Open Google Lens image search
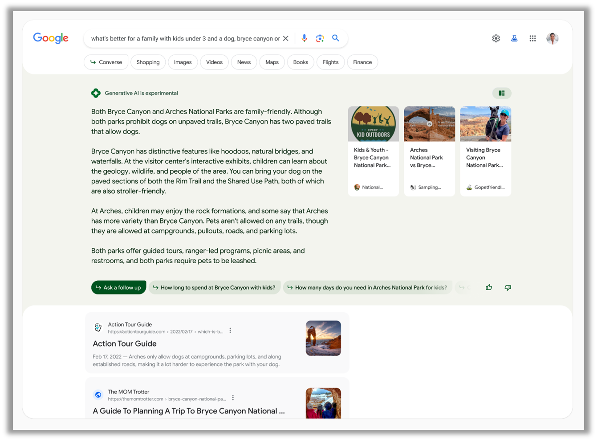Image resolution: width=597 pixels, height=441 pixels. click(320, 38)
